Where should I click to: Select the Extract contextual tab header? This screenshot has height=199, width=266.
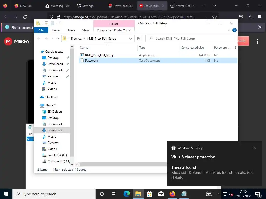tap(114, 24)
